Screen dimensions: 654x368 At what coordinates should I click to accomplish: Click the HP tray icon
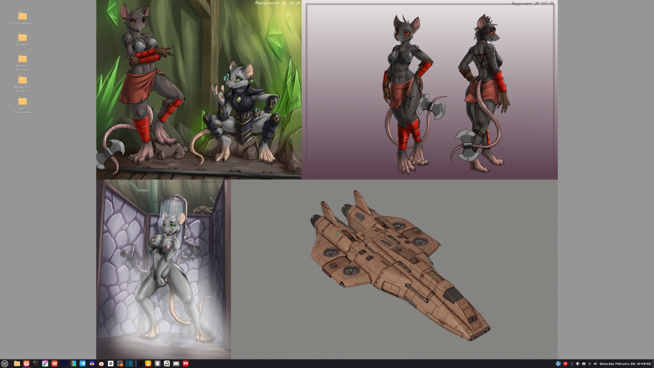559,364
